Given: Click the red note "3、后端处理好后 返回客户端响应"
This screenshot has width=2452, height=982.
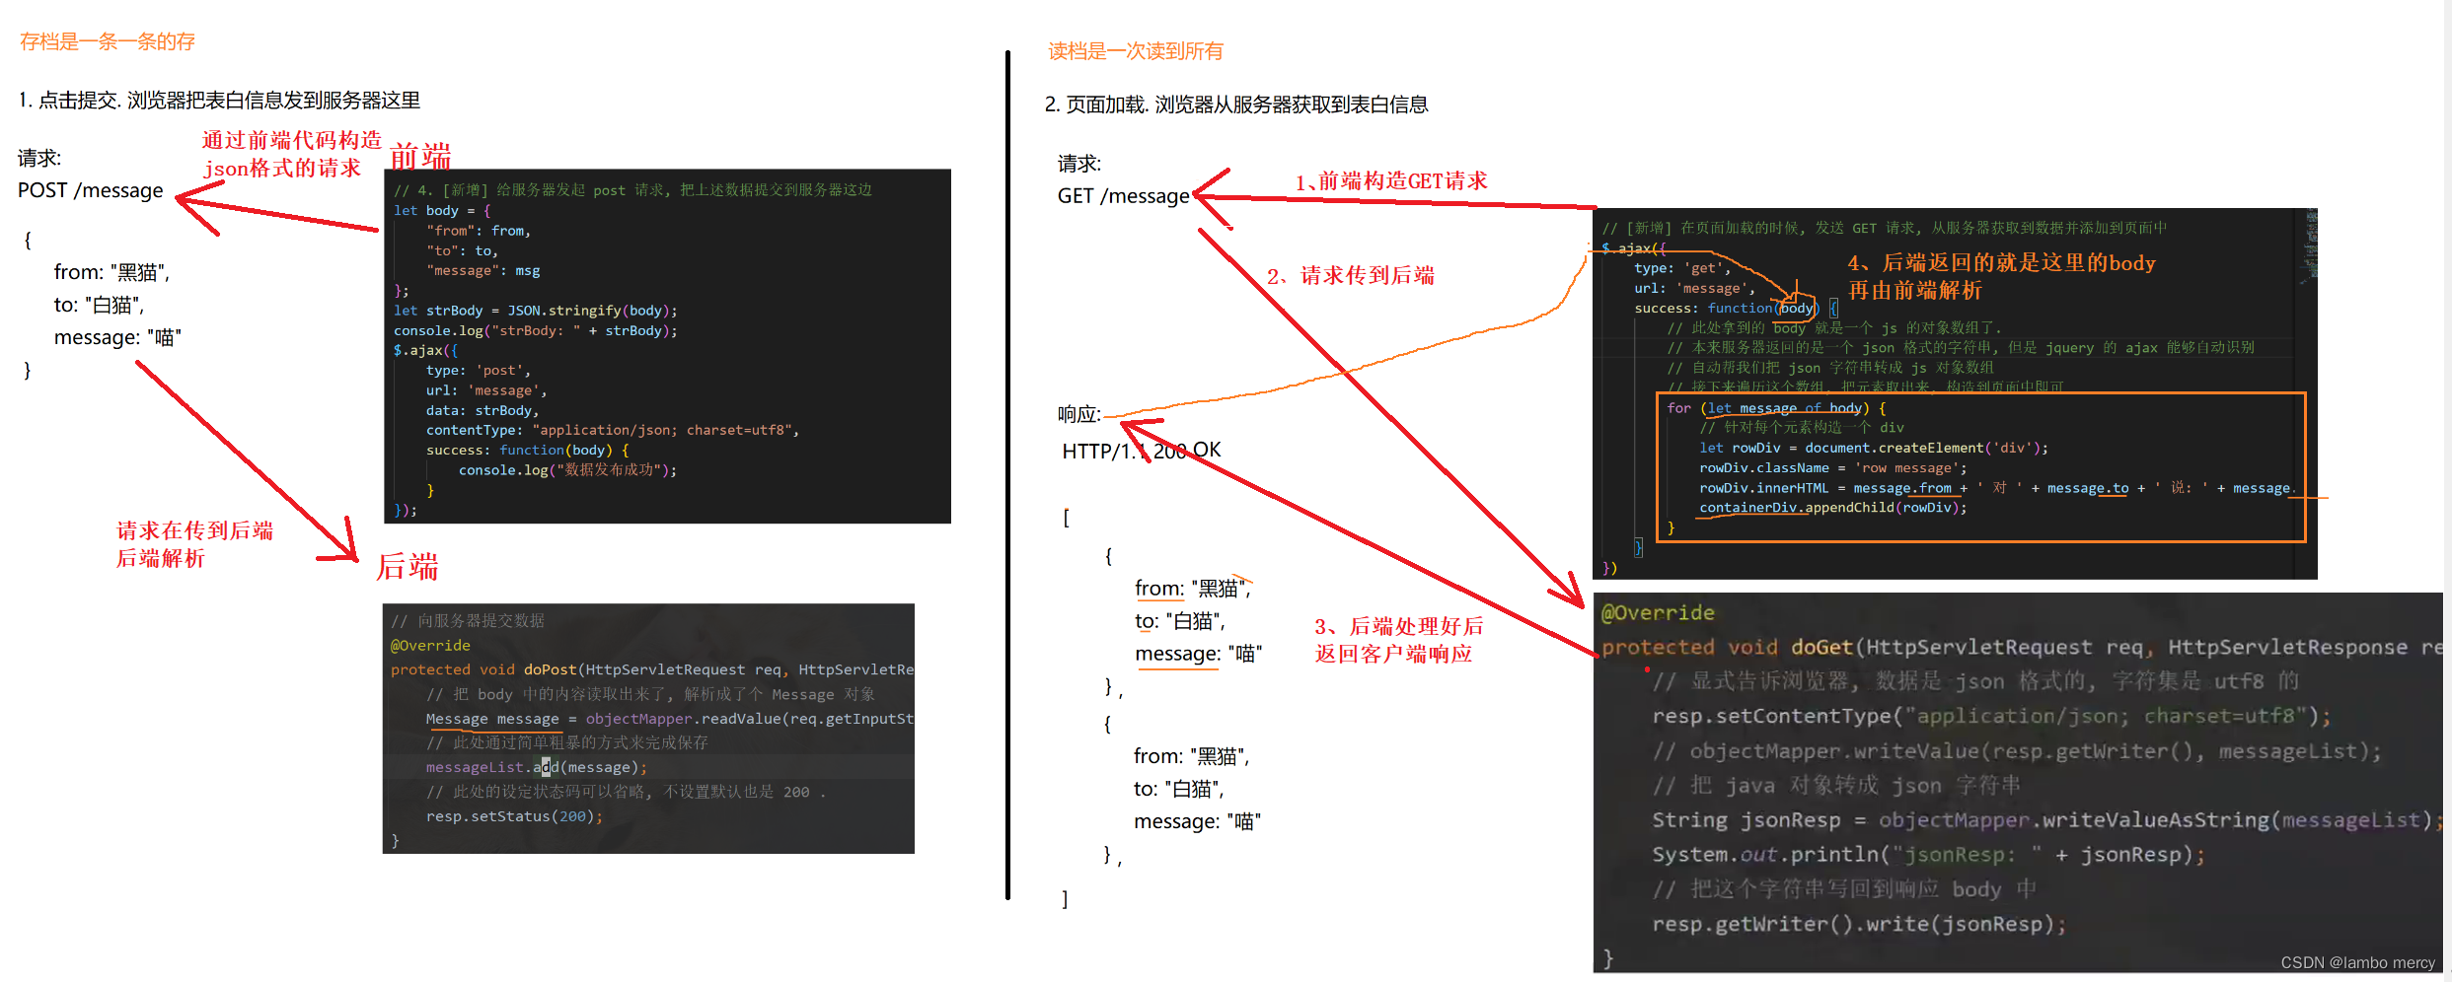Looking at the screenshot, I should tap(1399, 640).
